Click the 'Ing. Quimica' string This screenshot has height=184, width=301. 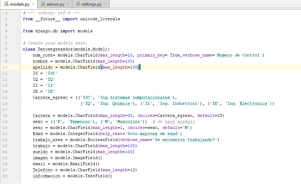tap(115, 104)
